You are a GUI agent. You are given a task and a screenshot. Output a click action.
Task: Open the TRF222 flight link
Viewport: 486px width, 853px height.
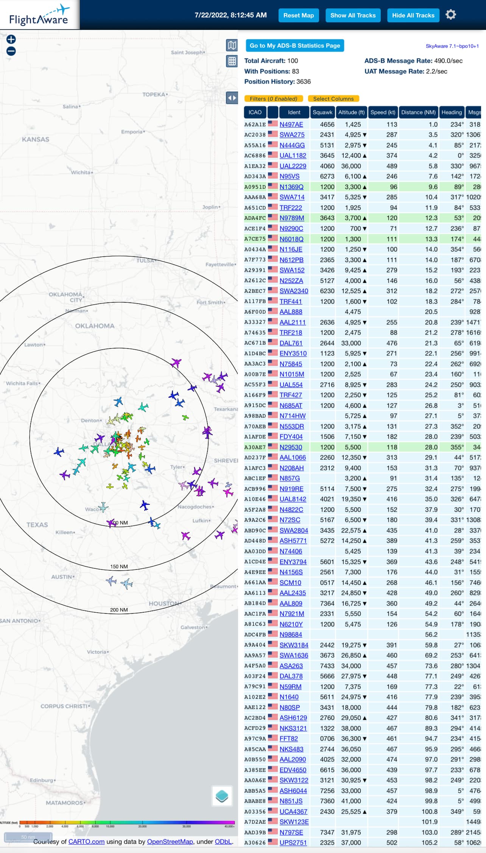[x=291, y=208]
